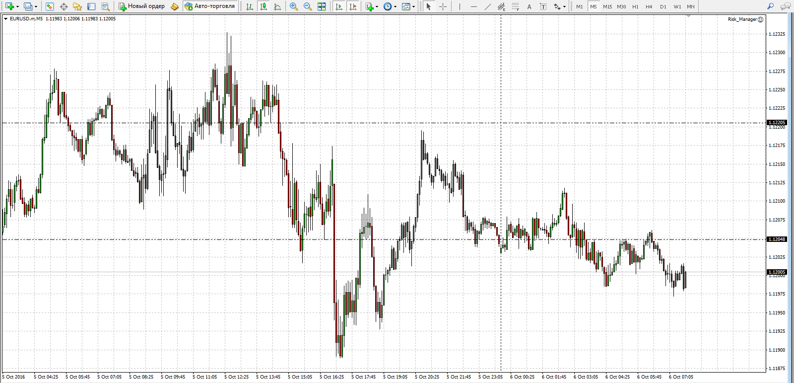Click the Templates icon
Screen dimensions: 794x383
406,6
